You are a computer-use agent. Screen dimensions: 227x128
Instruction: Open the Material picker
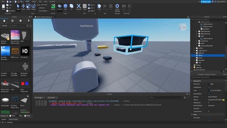tap(79, 7)
